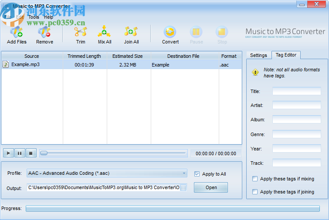Open the Help menu
Screen dimensions: 329x220
coord(48,17)
